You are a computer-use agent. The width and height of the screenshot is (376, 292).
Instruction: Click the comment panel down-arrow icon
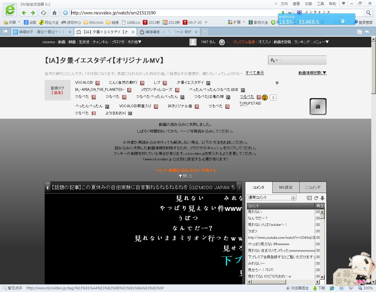(322, 198)
